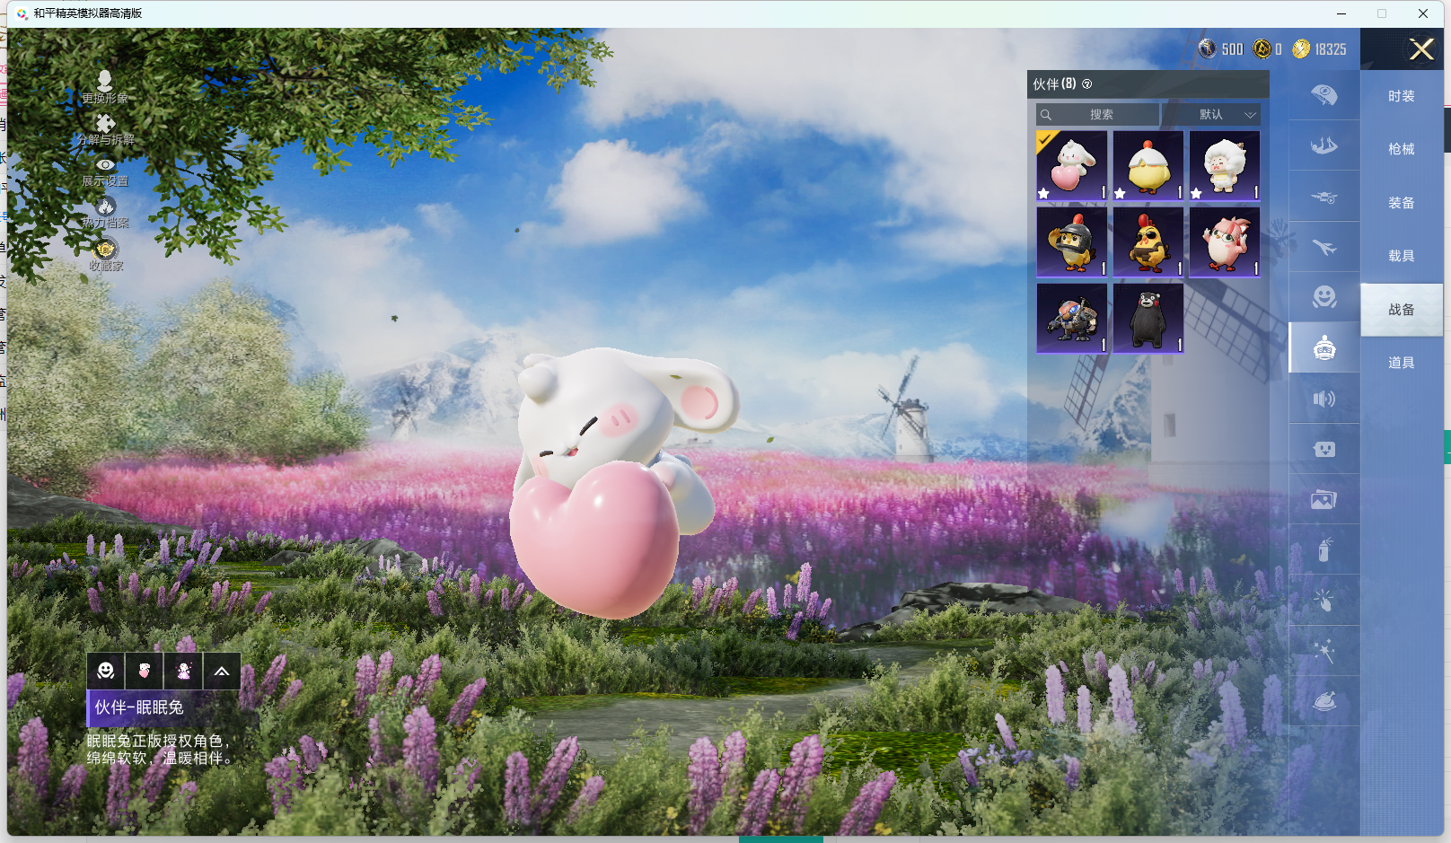Expand the companion action bar arrow
This screenshot has width=1451, height=843.
[x=222, y=671]
